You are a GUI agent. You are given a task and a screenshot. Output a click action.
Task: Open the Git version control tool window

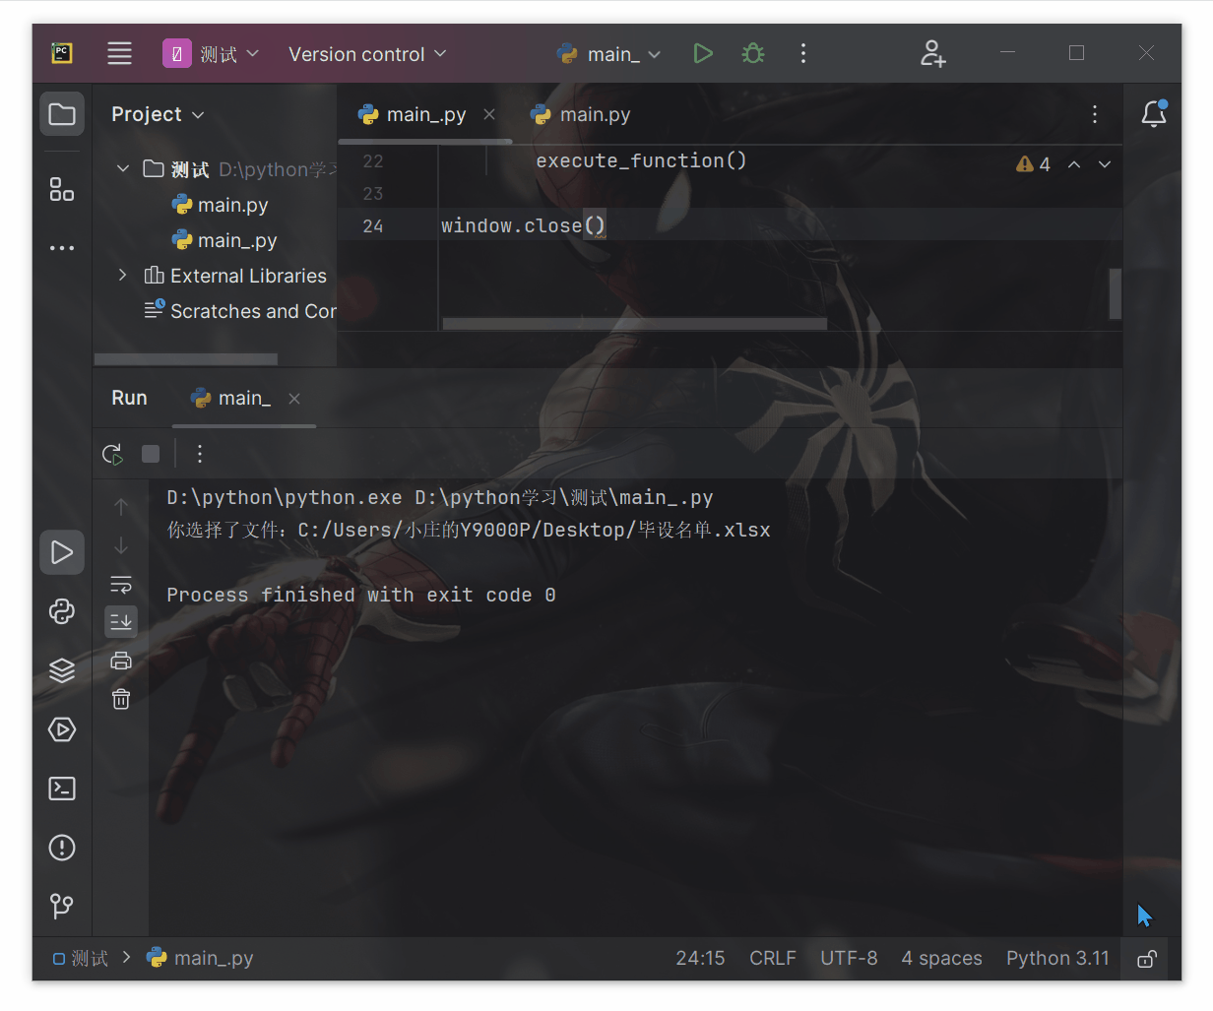click(62, 906)
